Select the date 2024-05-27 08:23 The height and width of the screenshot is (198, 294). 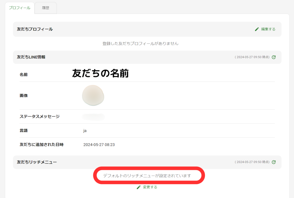(99, 145)
